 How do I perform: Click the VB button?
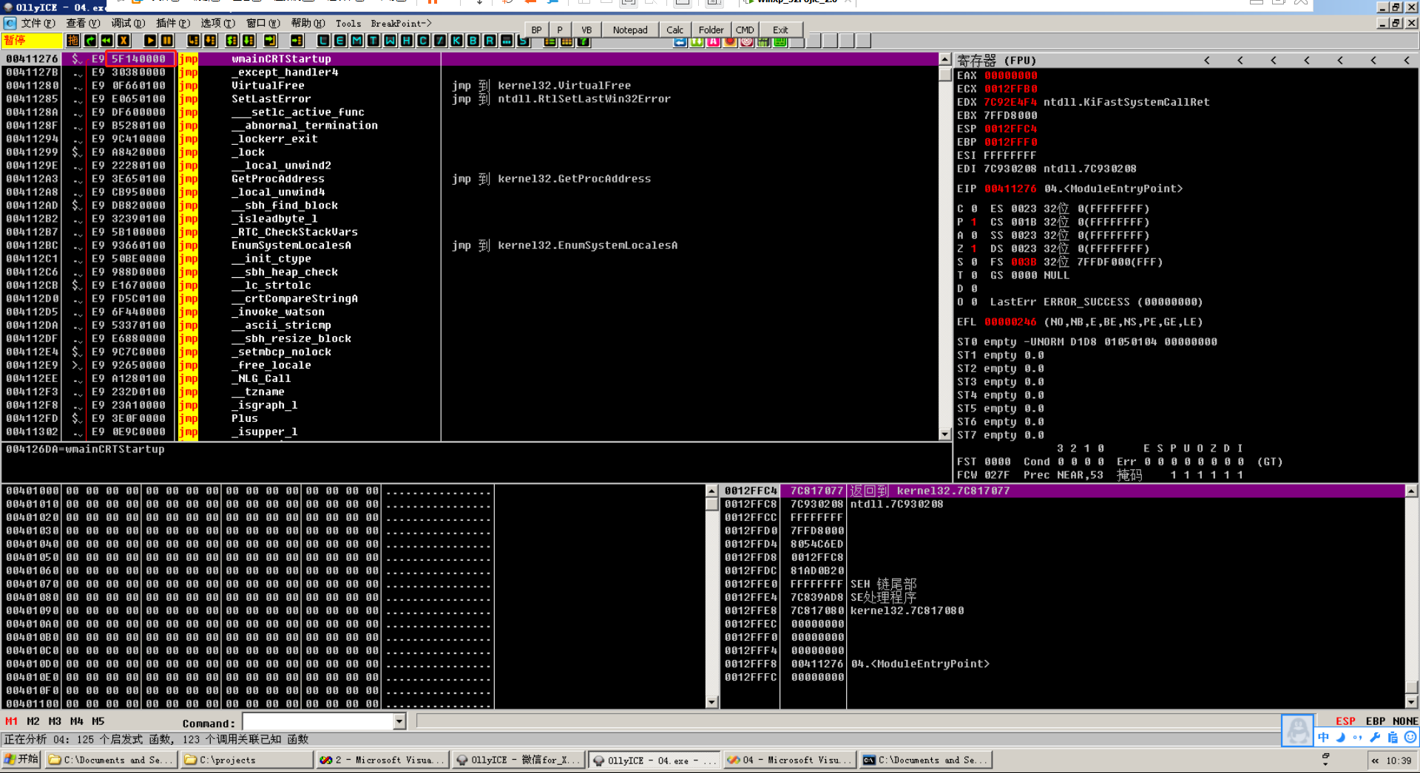click(x=586, y=30)
